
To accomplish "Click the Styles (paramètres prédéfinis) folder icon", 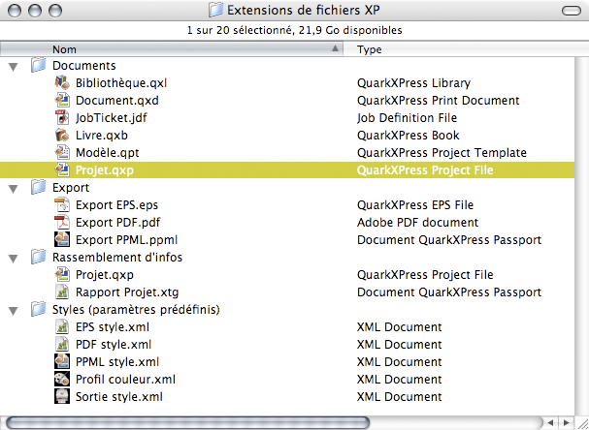I will point(38,309).
